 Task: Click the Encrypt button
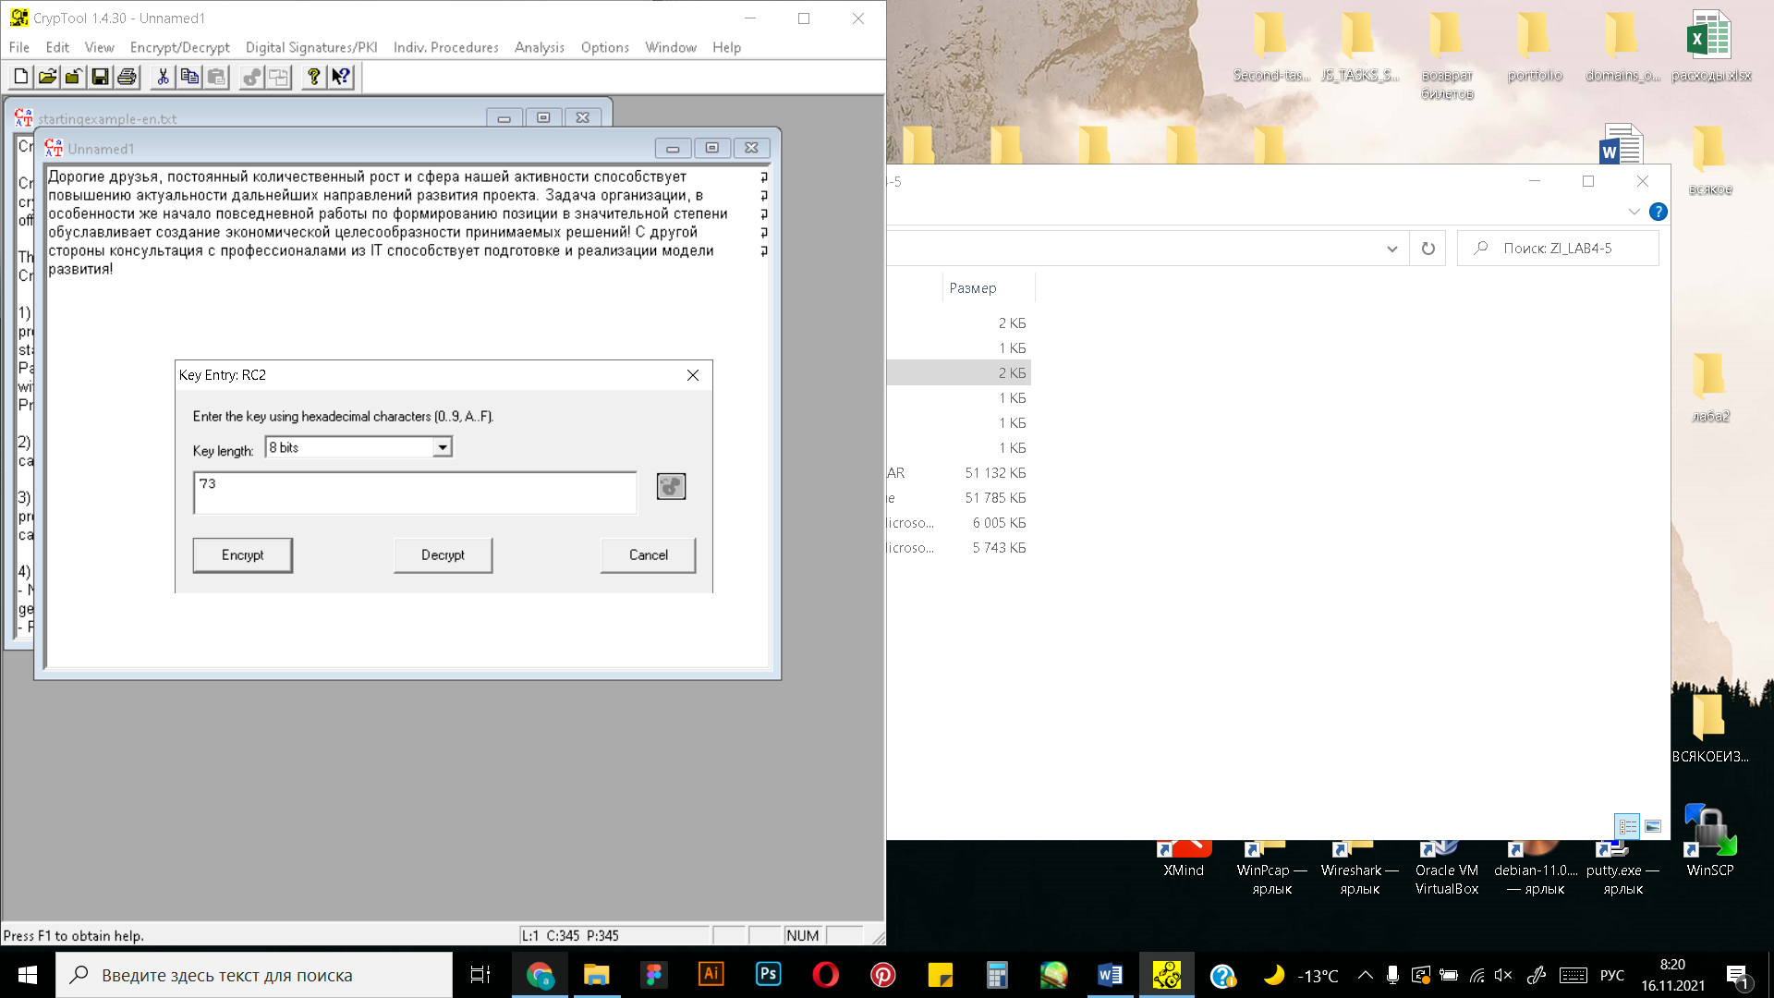242,555
